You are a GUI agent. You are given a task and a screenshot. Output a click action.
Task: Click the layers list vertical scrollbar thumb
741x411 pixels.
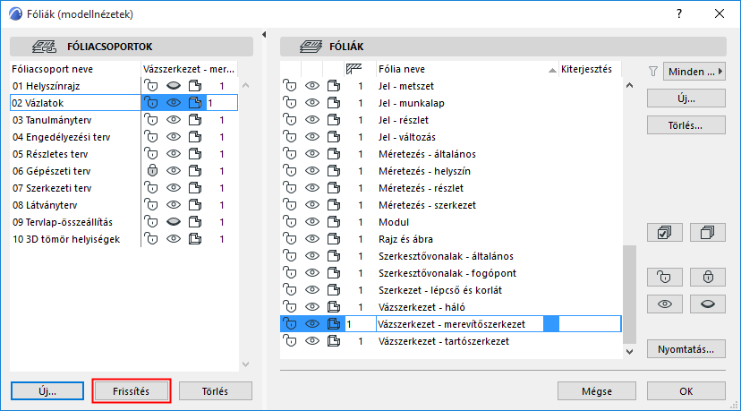tap(628, 294)
